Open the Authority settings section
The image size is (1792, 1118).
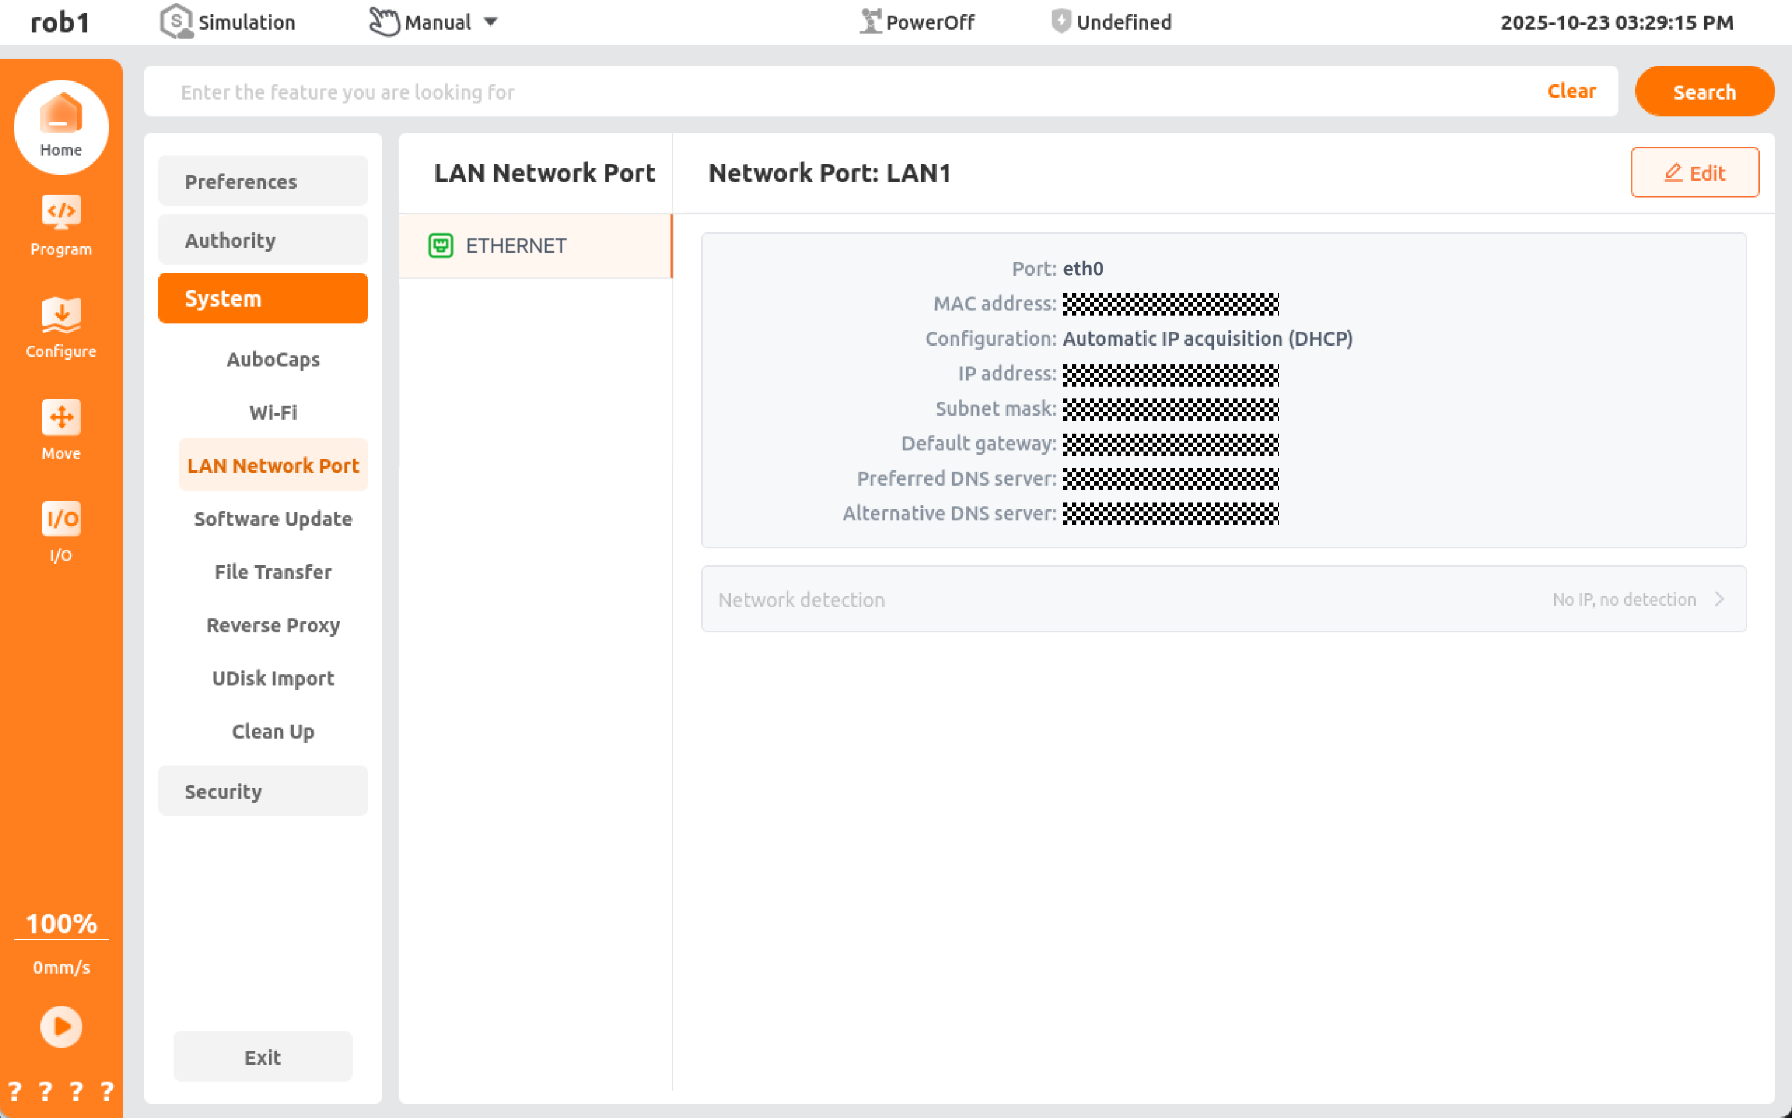[x=262, y=239]
